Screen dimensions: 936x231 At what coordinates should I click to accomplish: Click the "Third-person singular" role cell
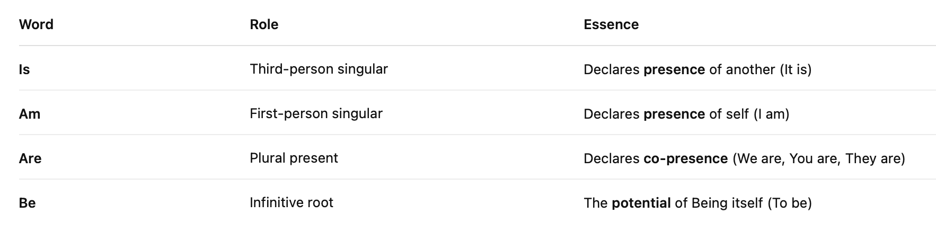(319, 69)
